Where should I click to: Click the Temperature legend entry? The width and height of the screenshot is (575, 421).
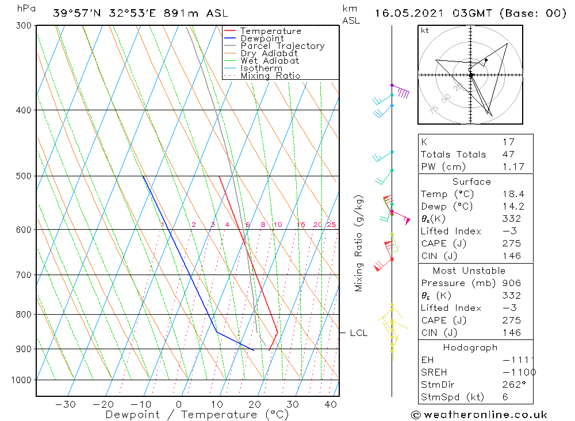point(271,31)
